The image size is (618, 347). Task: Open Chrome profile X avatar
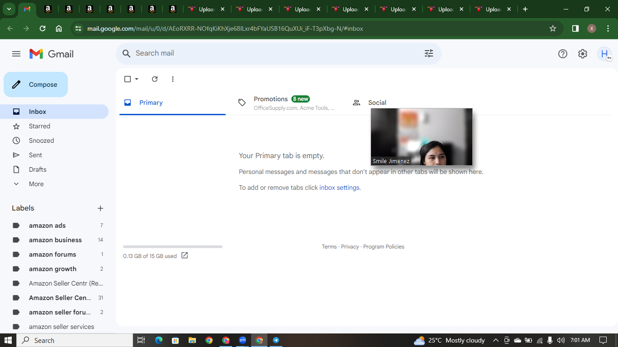(x=592, y=28)
